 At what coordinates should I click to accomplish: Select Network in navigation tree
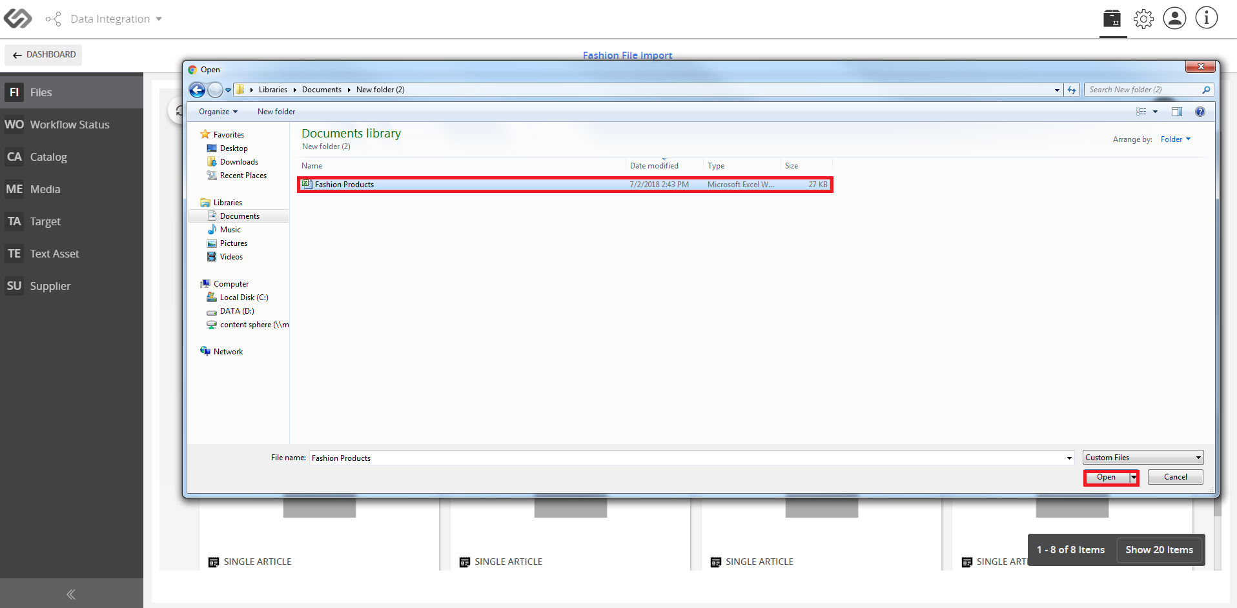228,352
